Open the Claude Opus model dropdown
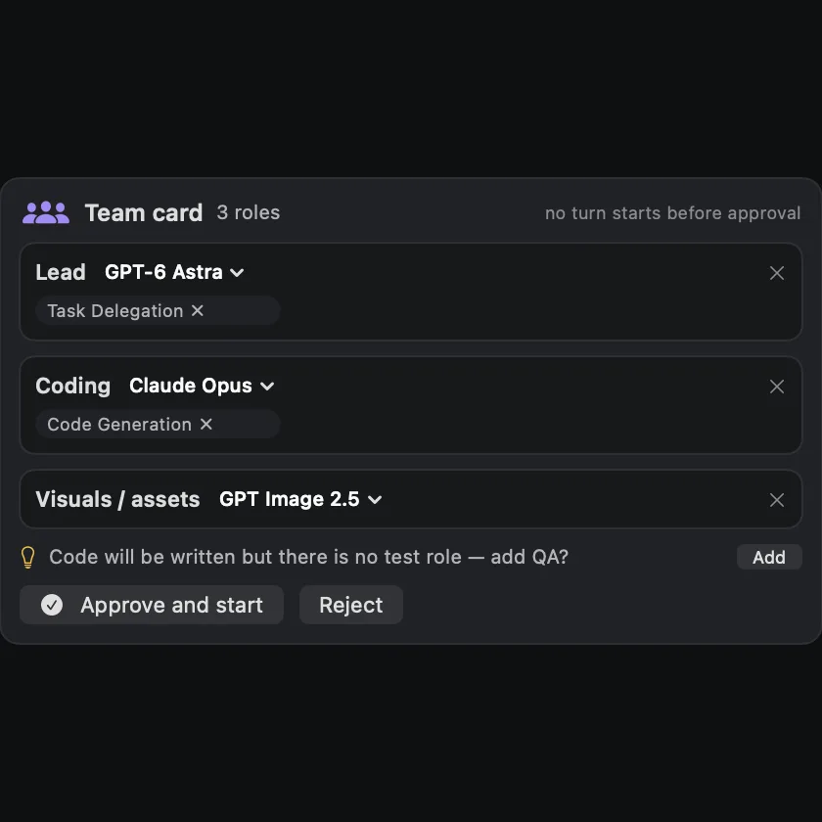Viewport: 822px width, 822px height. tap(202, 386)
